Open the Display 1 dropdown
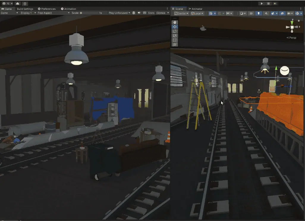 tap(29, 13)
